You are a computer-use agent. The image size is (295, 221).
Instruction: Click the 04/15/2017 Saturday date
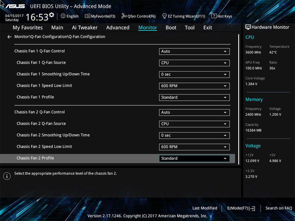(14, 18)
